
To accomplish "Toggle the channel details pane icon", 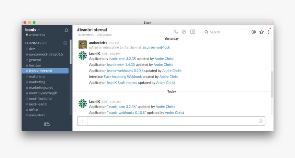I will pos(193,32).
